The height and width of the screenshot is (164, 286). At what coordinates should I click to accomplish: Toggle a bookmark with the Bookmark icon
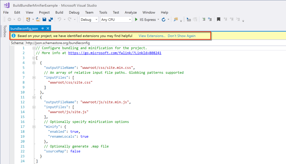click(219, 19)
